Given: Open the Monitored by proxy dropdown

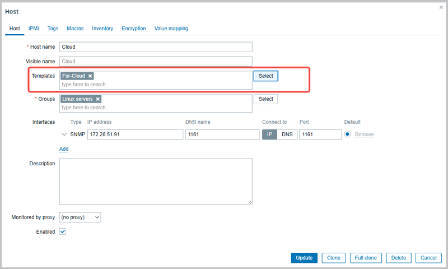Looking at the screenshot, I should [x=80, y=217].
